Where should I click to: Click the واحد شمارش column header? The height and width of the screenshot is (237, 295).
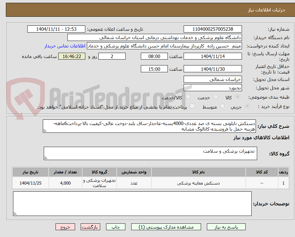pyautogui.click(x=134, y=172)
